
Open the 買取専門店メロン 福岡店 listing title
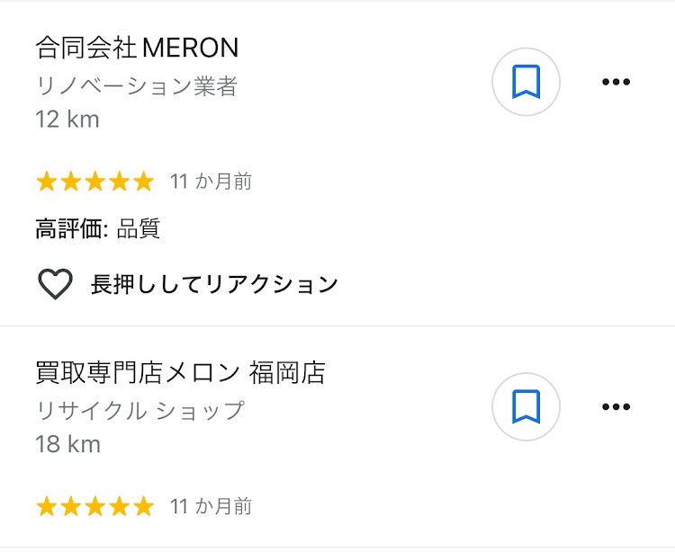(180, 372)
